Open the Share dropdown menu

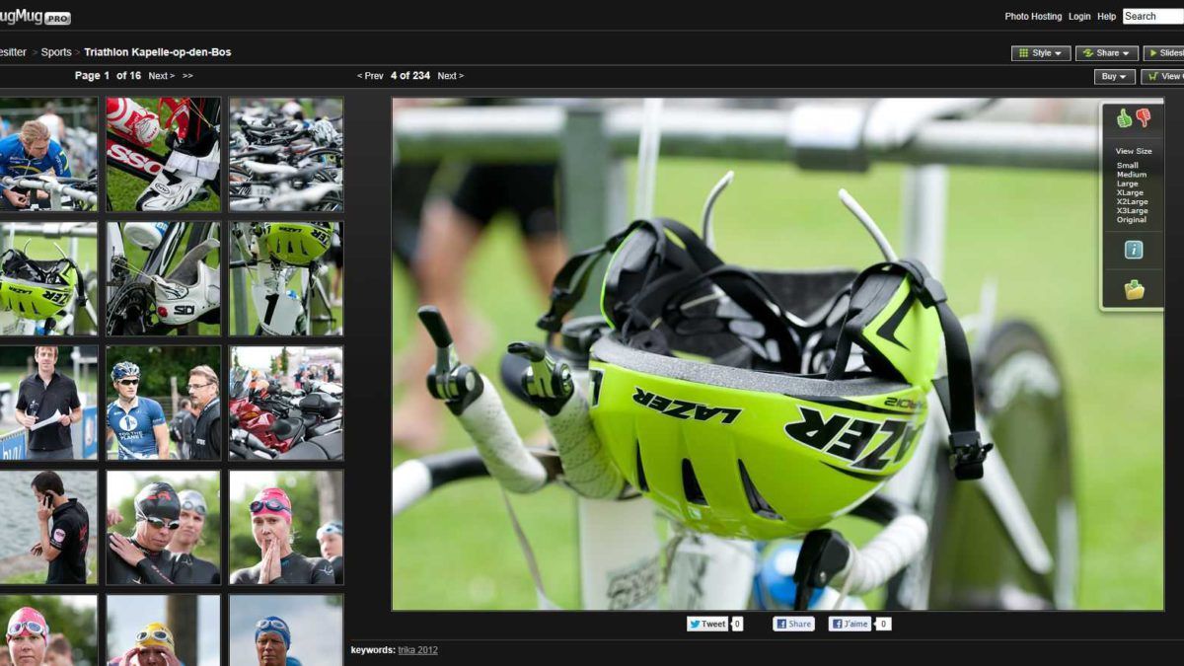[x=1107, y=53]
